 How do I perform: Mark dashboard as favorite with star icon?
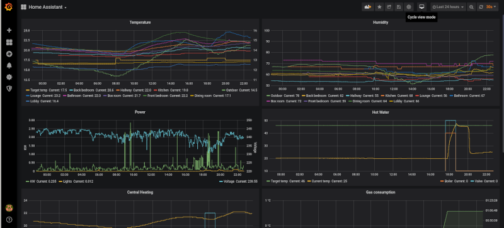[x=379, y=7]
